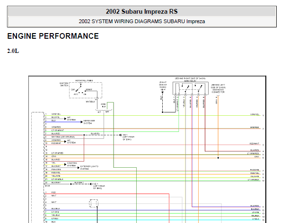
Task: Click the pin 22 "BLK/WHT" wire label
Action: pyautogui.click(x=56, y=182)
